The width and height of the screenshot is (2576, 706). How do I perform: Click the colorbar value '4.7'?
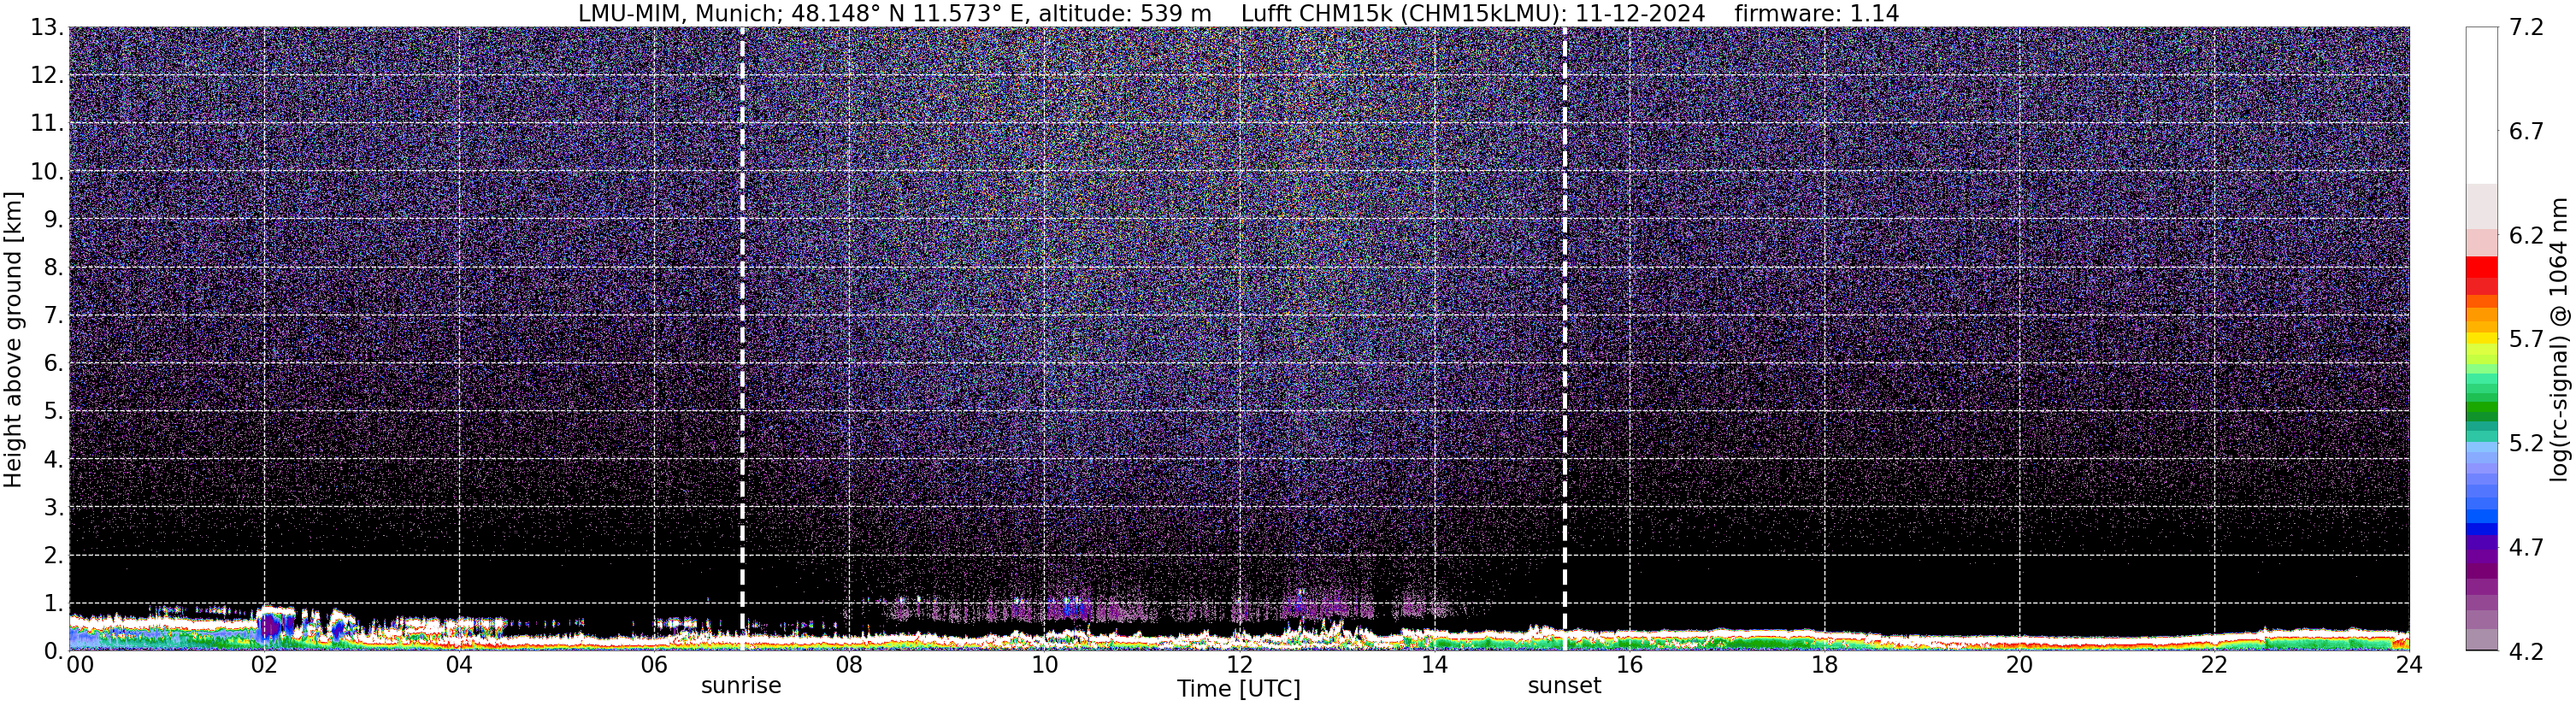click(x=2526, y=548)
